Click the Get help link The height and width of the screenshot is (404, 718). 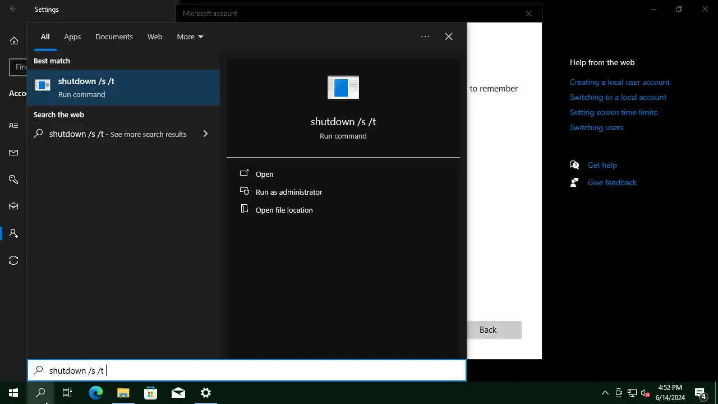click(602, 165)
